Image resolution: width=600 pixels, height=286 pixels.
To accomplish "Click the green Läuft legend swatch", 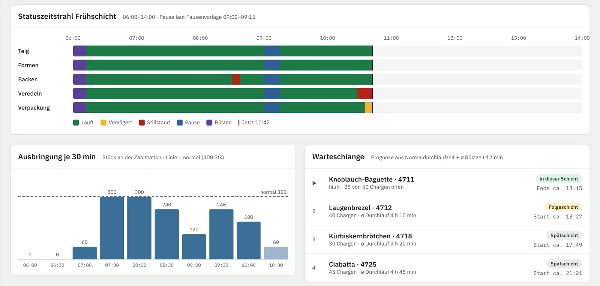I will (x=76, y=123).
